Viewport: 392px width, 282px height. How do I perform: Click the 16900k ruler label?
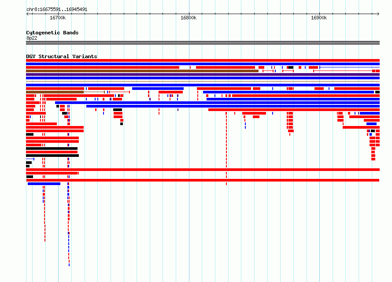pyautogui.click(x=319, y=18)
